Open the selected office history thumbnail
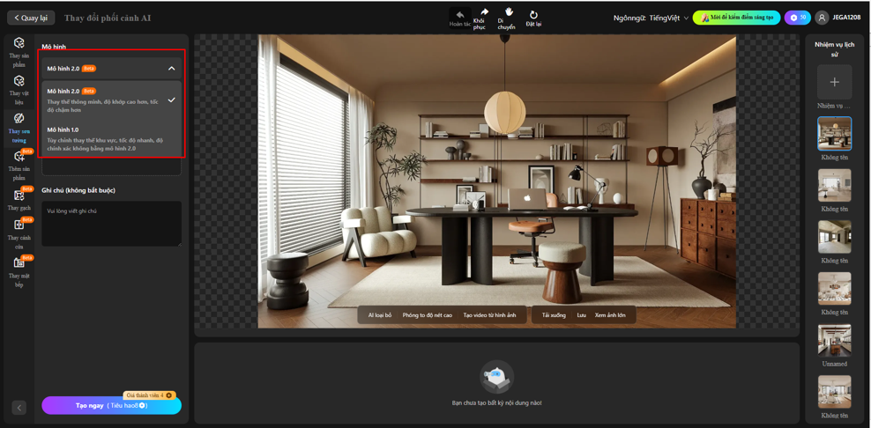This screenshot has width=871, height=428. click(x=834, y=133)
